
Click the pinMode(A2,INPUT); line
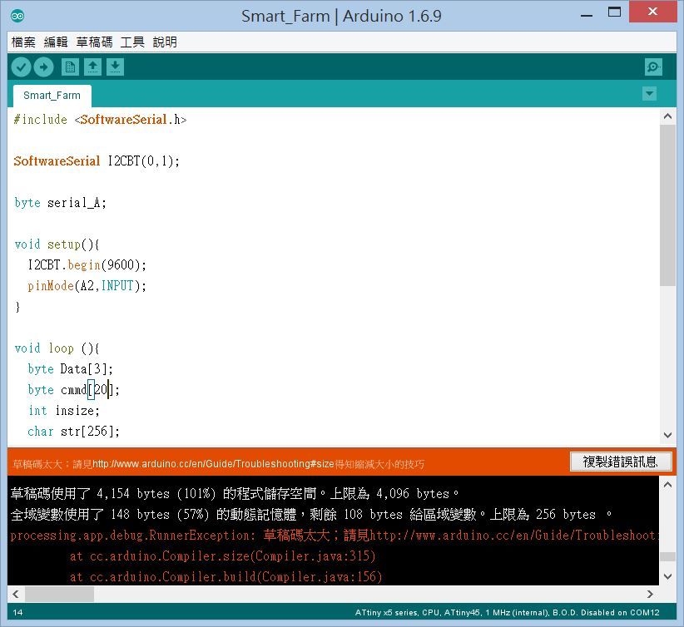pos(87,285)
